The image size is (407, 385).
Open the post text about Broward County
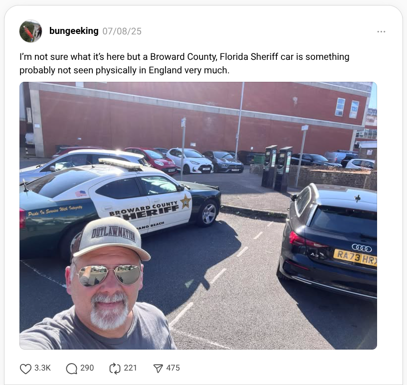tap(184, 63)
